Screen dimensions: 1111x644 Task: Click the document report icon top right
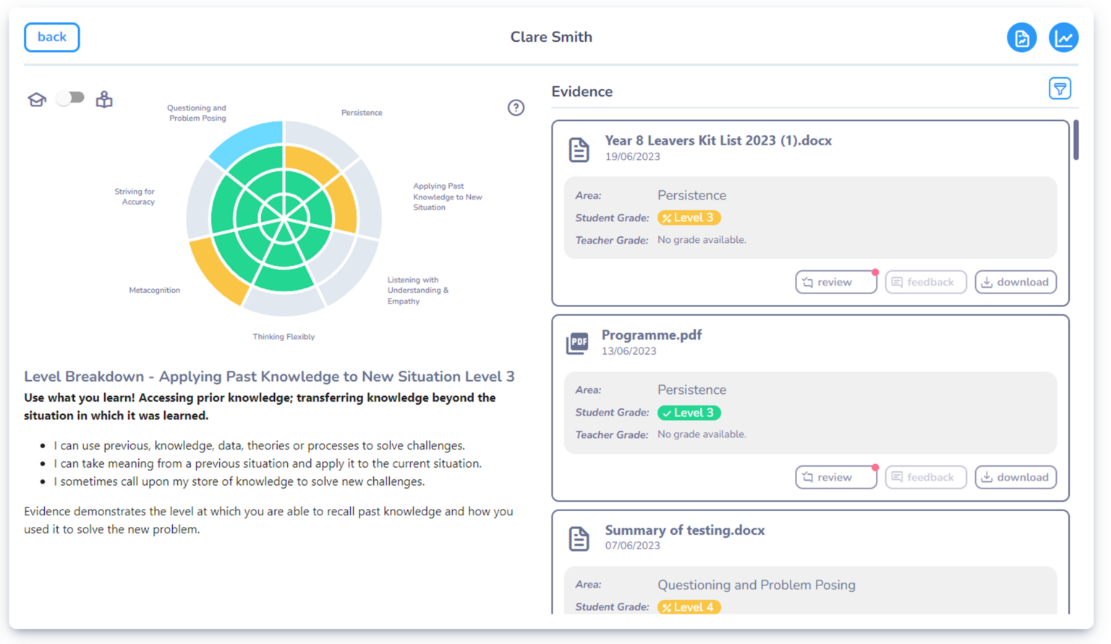click(1021, 38)
